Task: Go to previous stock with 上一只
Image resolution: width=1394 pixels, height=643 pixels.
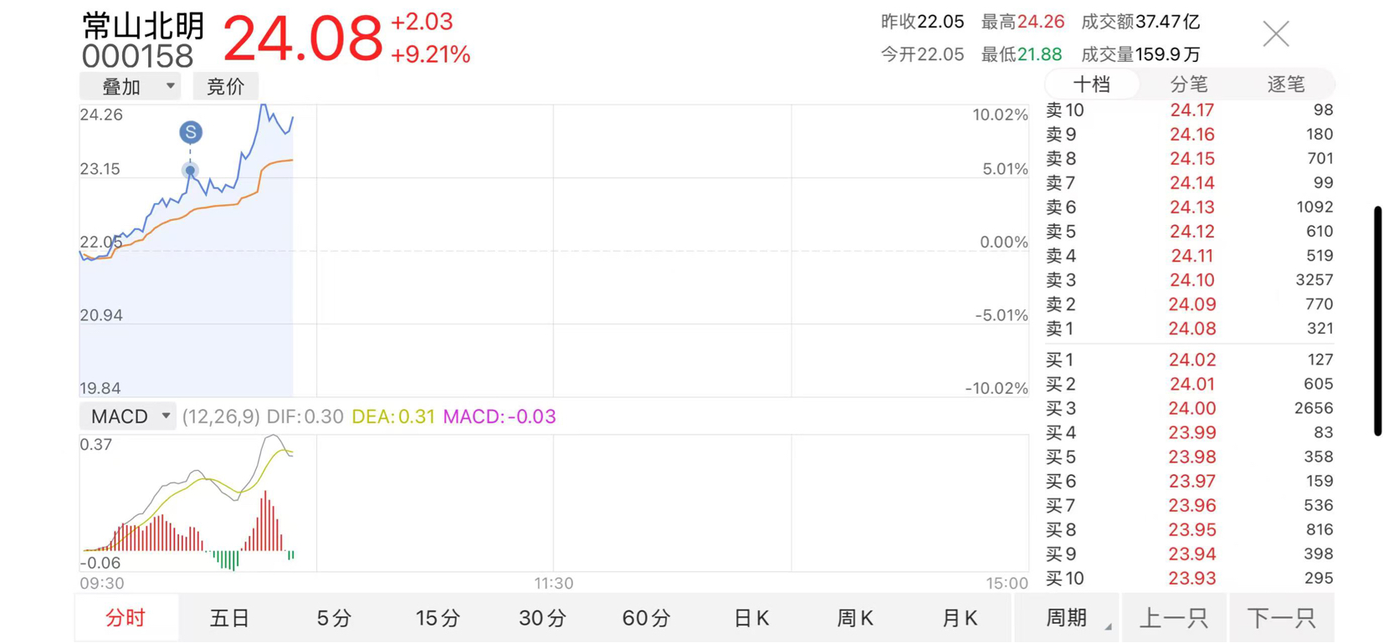Action: click(1174, 618)
